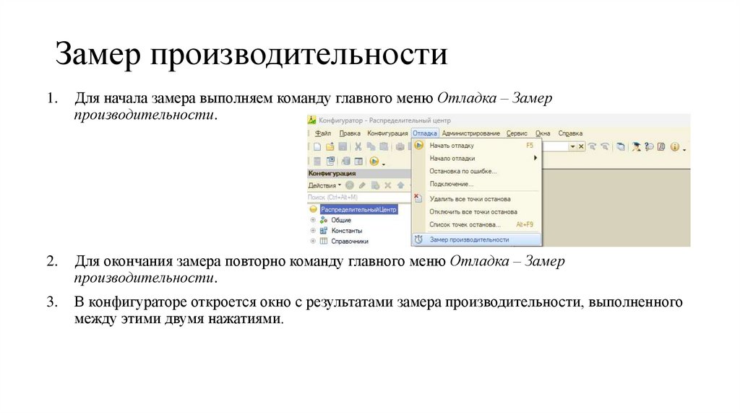Viewport: 740px width, 414px height.
Task: Click the Start debugging play toolbar icon
Action: [x=374, y=162]
